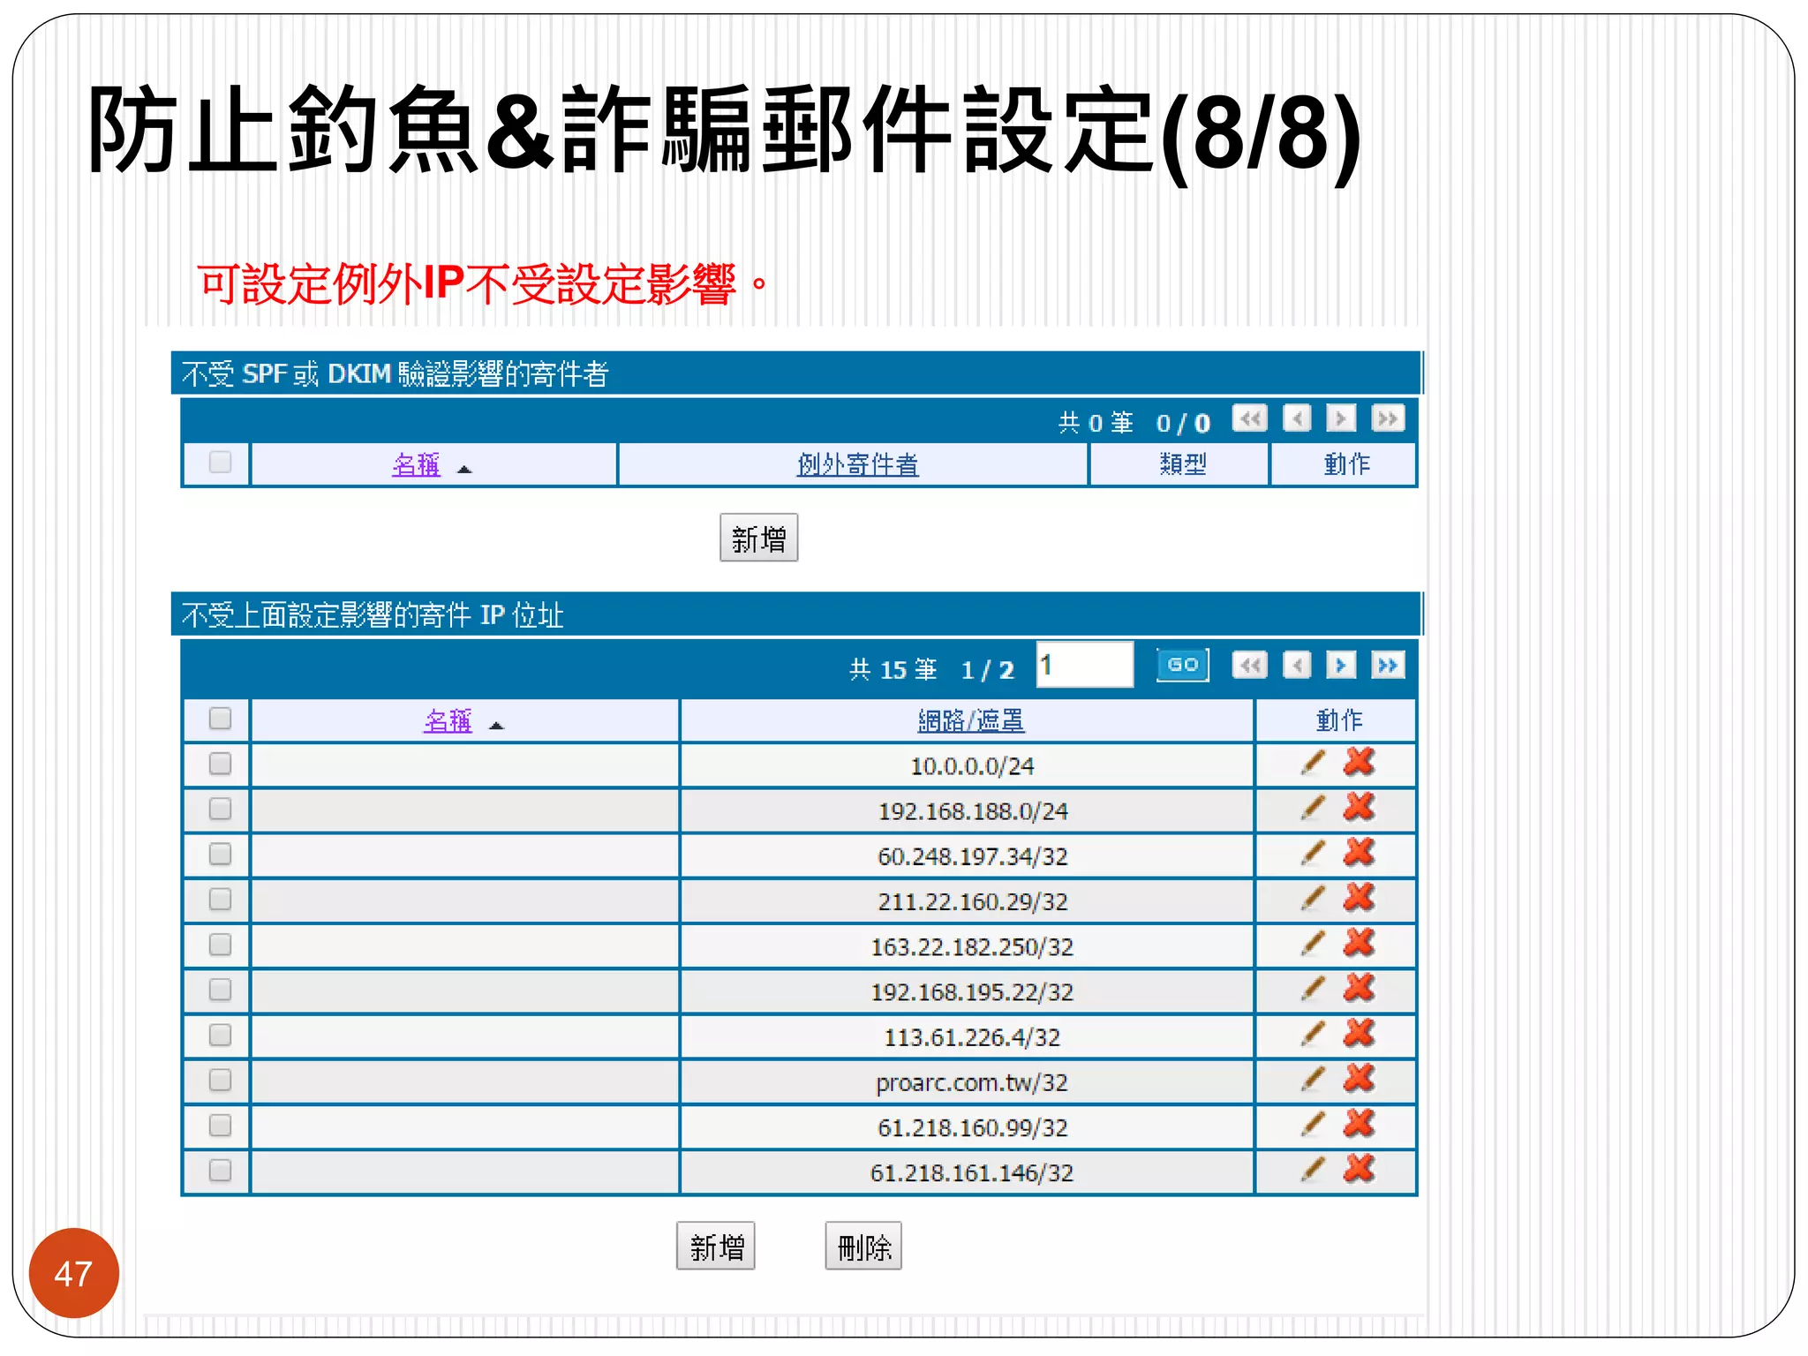Check the box for 192.168.195.22/32 row
This screenshot has height=1356, width=1808.
pos(220,990)
